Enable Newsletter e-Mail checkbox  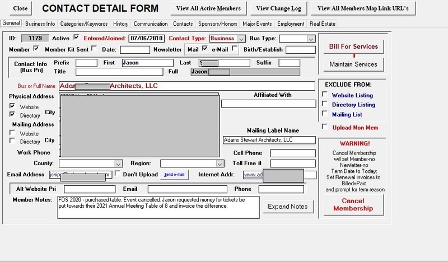[x=235, y=48]
